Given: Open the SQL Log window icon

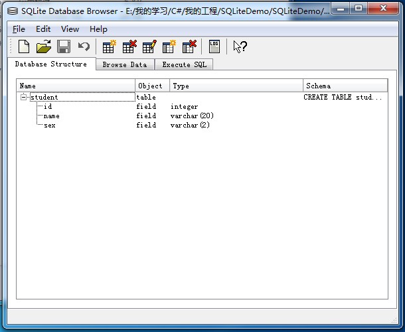Looking at the screenshot, I should pyautogui.click(x=214, y=46).
